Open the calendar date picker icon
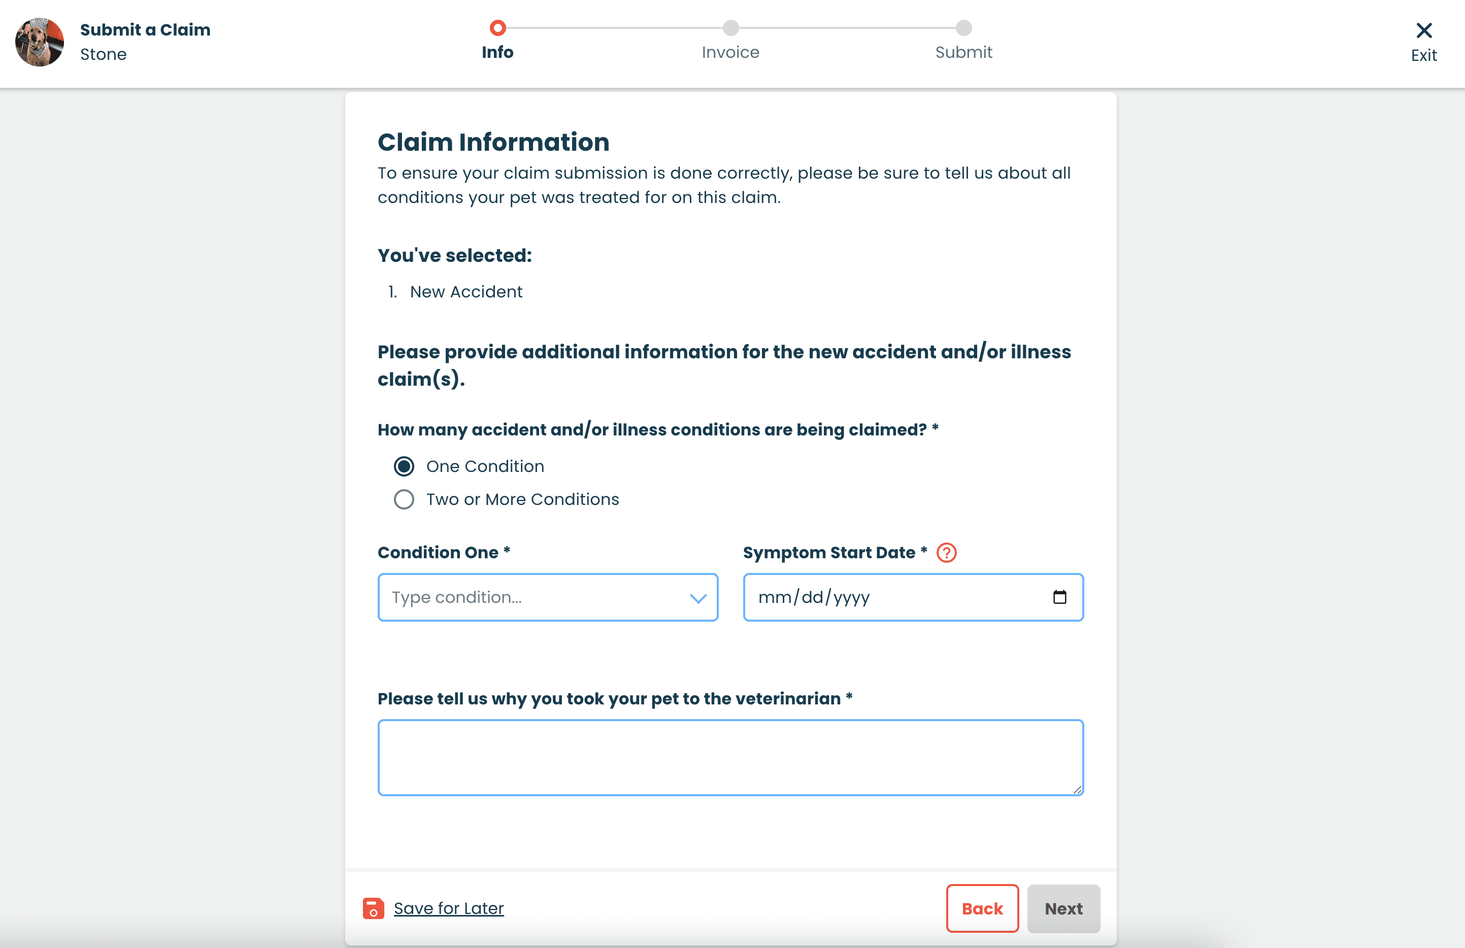 point(1060,596)
